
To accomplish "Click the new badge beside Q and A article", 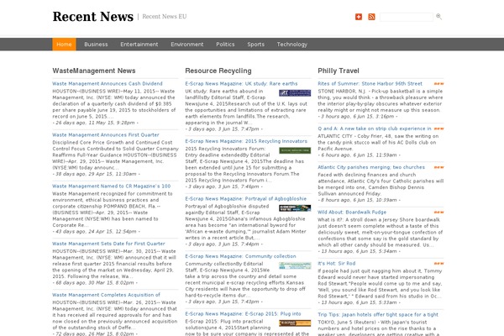I will (438, 129).
